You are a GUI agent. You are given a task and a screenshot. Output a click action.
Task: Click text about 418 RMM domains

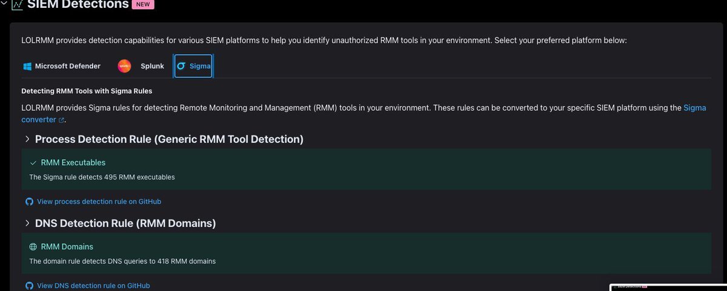(x=122, y=261)
